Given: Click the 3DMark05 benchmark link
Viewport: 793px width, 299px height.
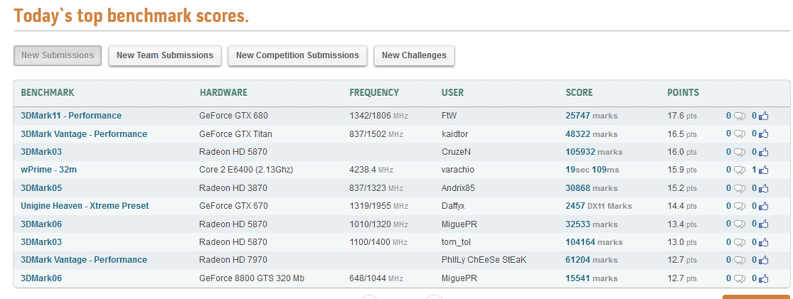Looking at the screenshot, I should pyautogui.click(x=41, y=188).
